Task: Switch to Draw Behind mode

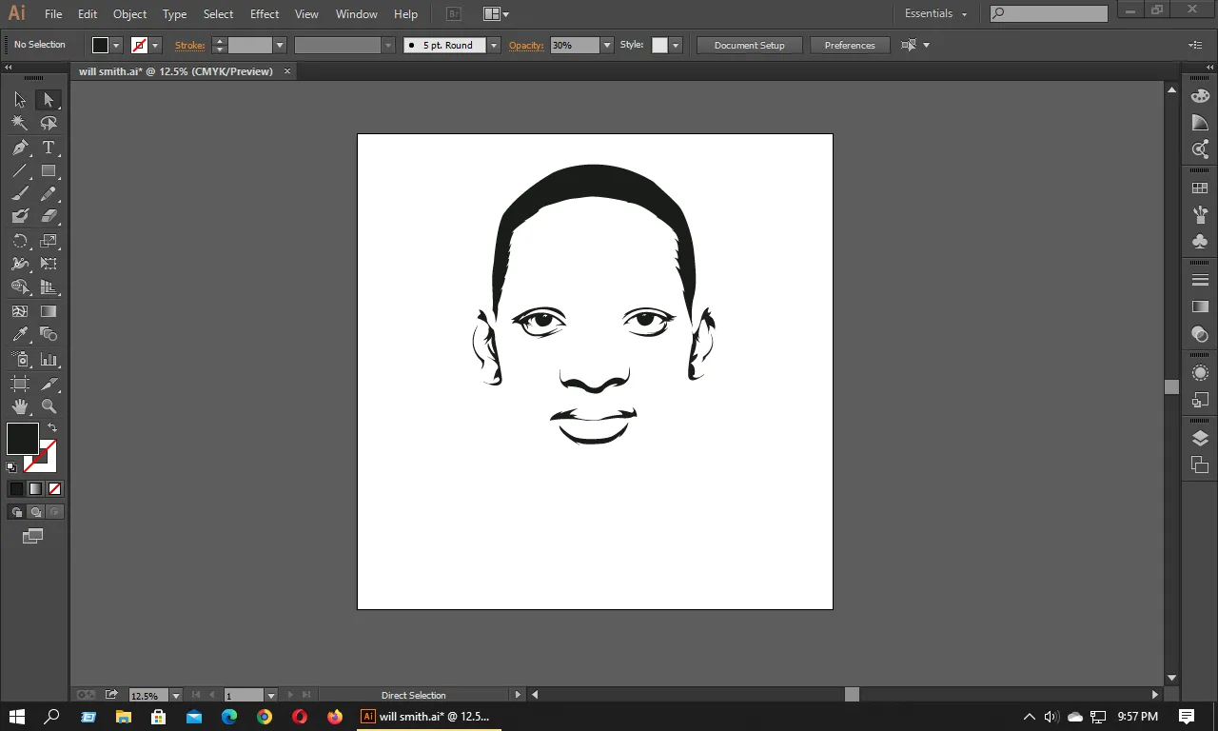Action: 35,512
